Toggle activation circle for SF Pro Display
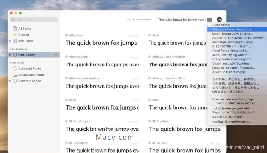Image resolution: width=267 pixels, height=153 pixels. click(66, 121)
